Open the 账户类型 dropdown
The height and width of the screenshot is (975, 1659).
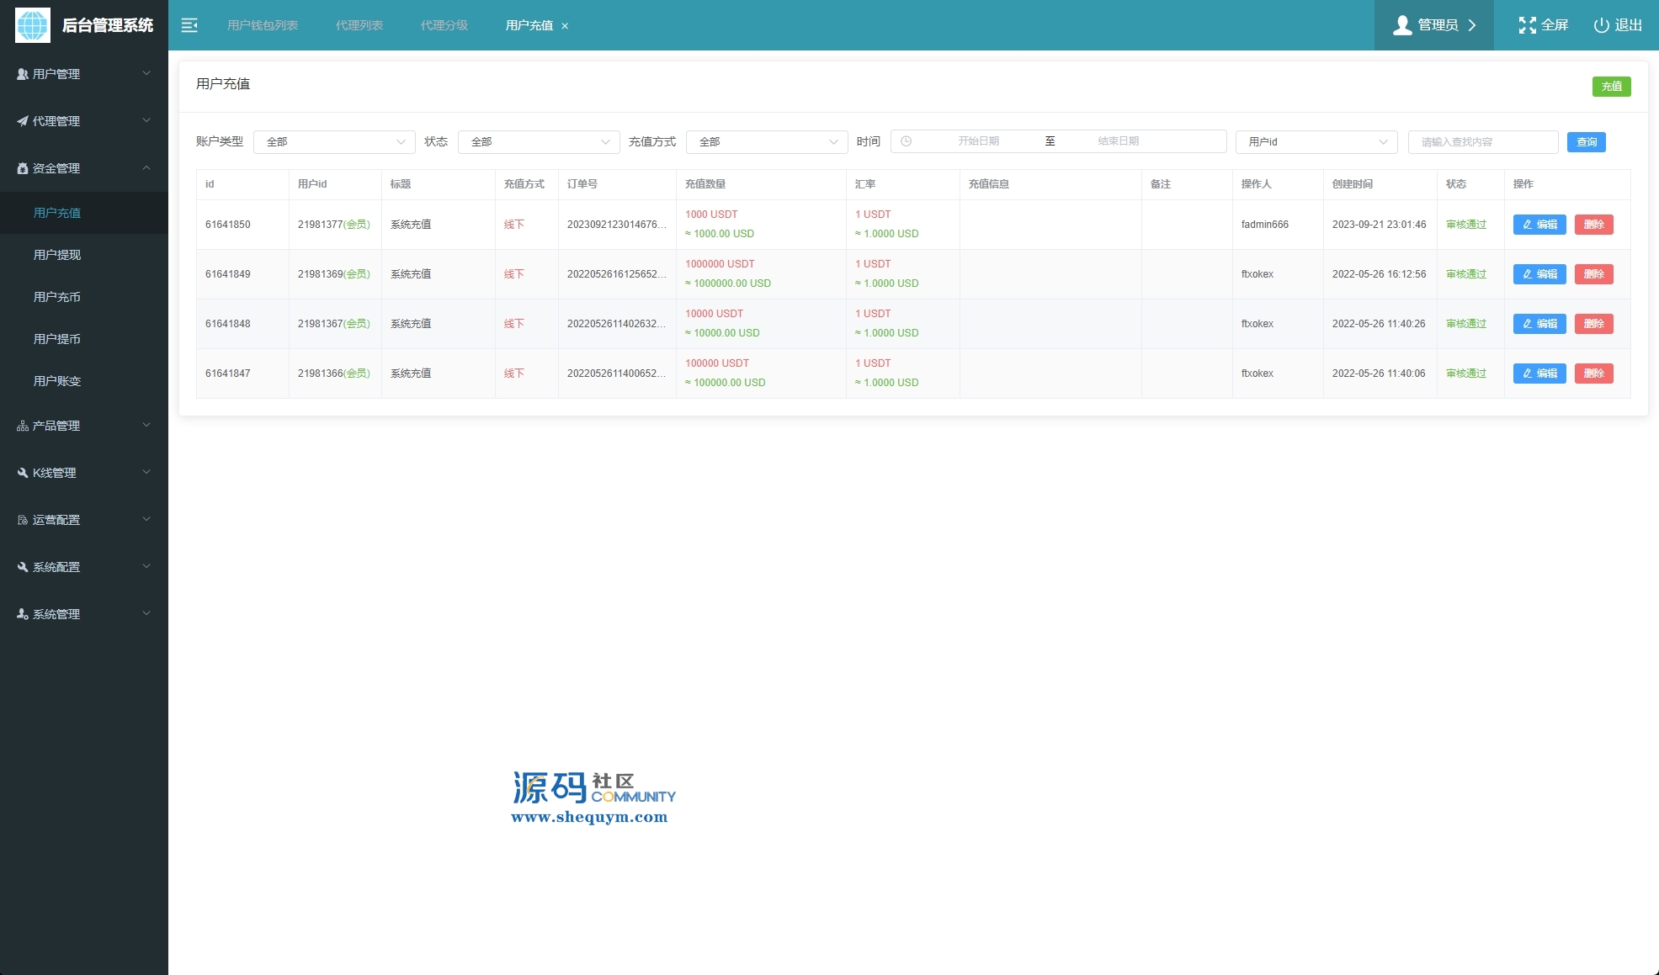click(334, 141)
